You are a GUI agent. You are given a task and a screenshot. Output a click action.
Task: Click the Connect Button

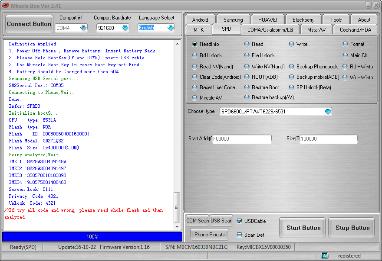pos(29,24)
